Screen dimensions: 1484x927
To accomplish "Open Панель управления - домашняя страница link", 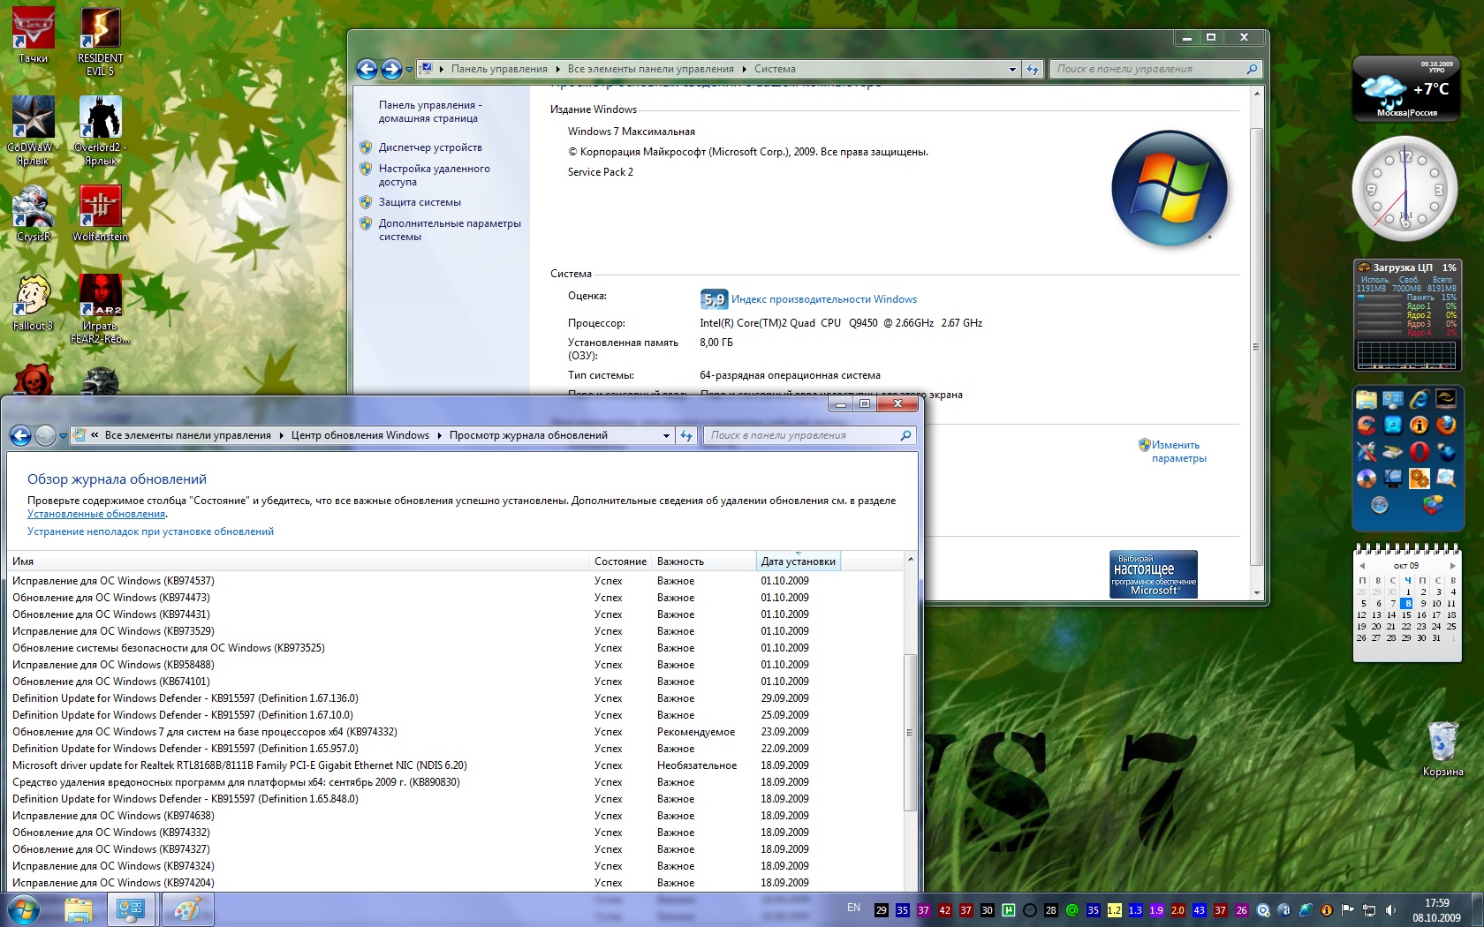I will coord(430,111).
